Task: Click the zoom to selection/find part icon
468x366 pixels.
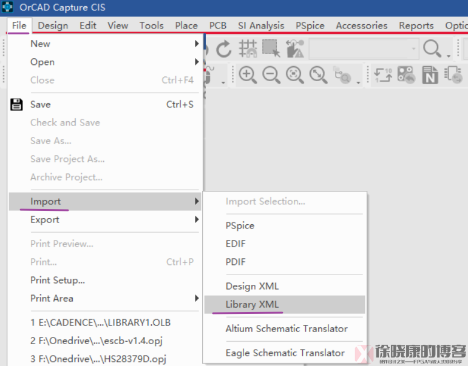Action: pos(342,75)
